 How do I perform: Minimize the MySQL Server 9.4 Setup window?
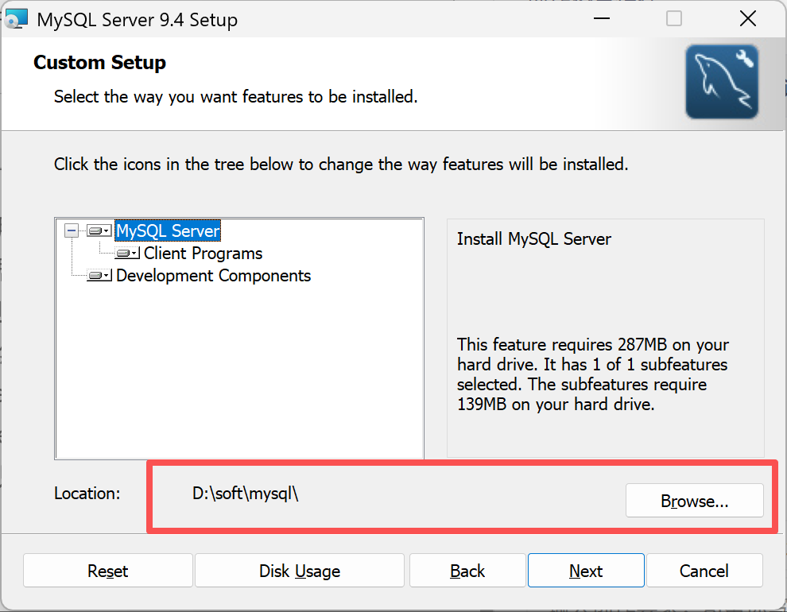coord(601,19)
